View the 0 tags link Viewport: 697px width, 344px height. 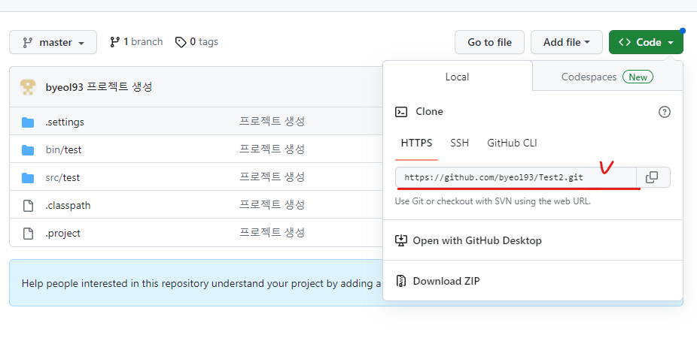[x=196, y=42]
